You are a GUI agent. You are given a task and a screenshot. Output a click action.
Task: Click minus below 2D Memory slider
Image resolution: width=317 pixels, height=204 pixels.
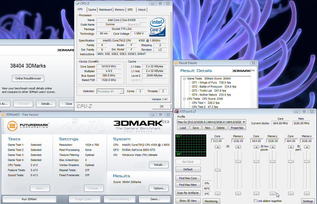238,193
